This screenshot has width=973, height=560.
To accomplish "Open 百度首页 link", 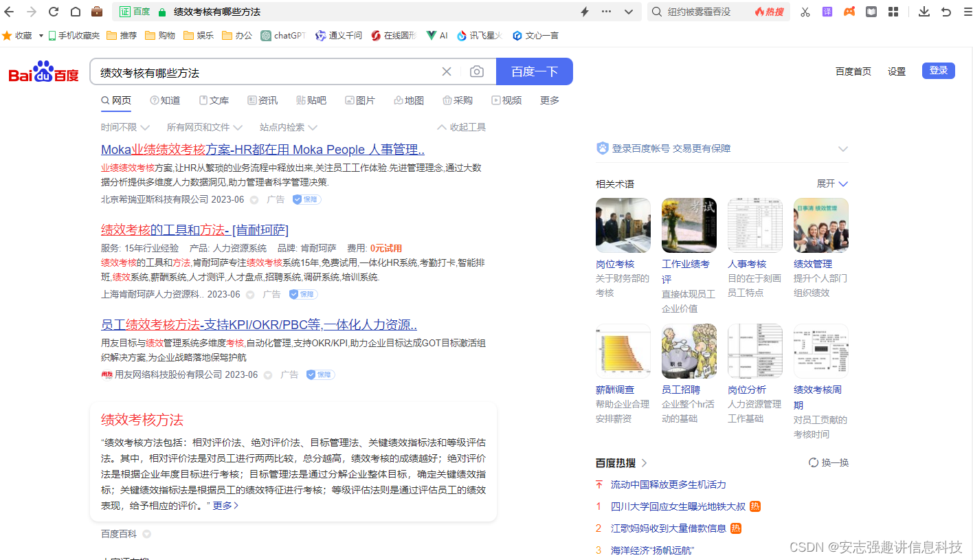I will 853,71.
